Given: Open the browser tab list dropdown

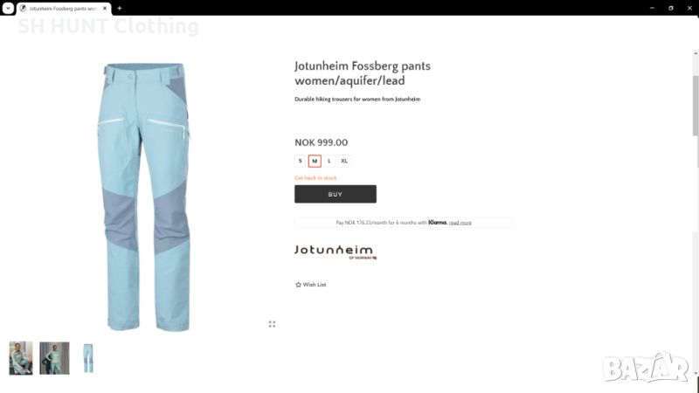Looking at the screenshot, I should 8,8.
